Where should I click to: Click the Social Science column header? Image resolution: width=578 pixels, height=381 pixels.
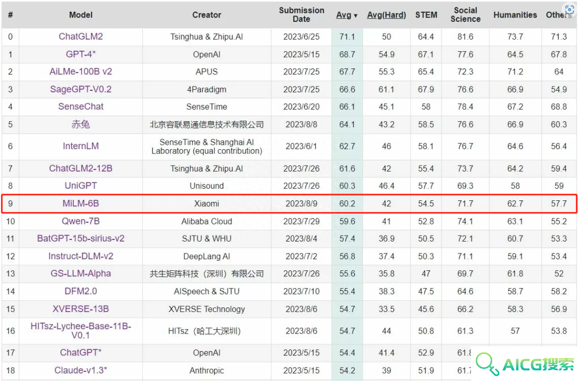pyautogui.click(x=466, y=15)
